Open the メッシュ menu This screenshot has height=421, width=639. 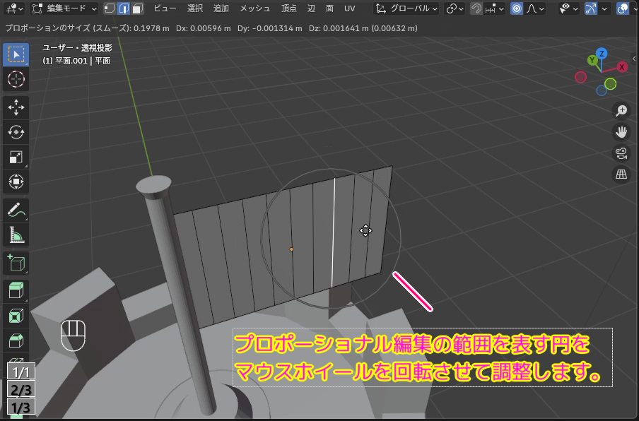pyautogui.click(x=254, y=8)
